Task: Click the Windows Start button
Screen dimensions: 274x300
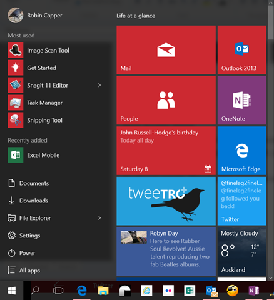Action: [11, 291]
